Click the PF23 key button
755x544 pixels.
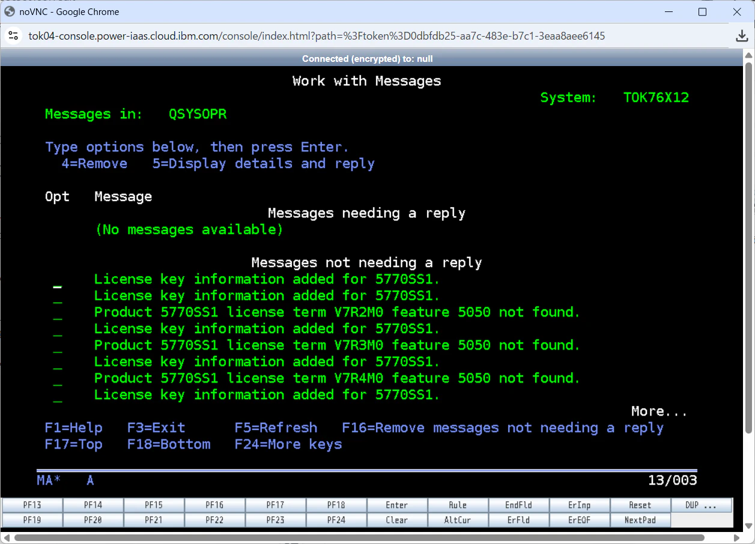point(276,520)
